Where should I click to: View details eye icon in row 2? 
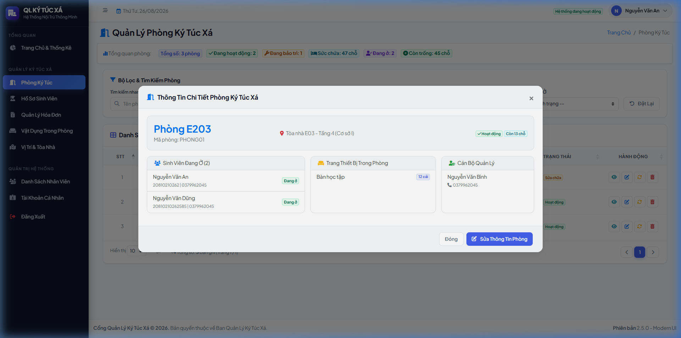coord(614,202)
